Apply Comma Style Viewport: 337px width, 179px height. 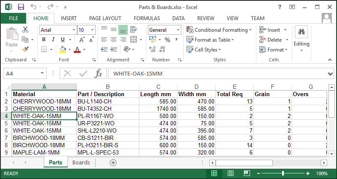click(x=177, y=39)
